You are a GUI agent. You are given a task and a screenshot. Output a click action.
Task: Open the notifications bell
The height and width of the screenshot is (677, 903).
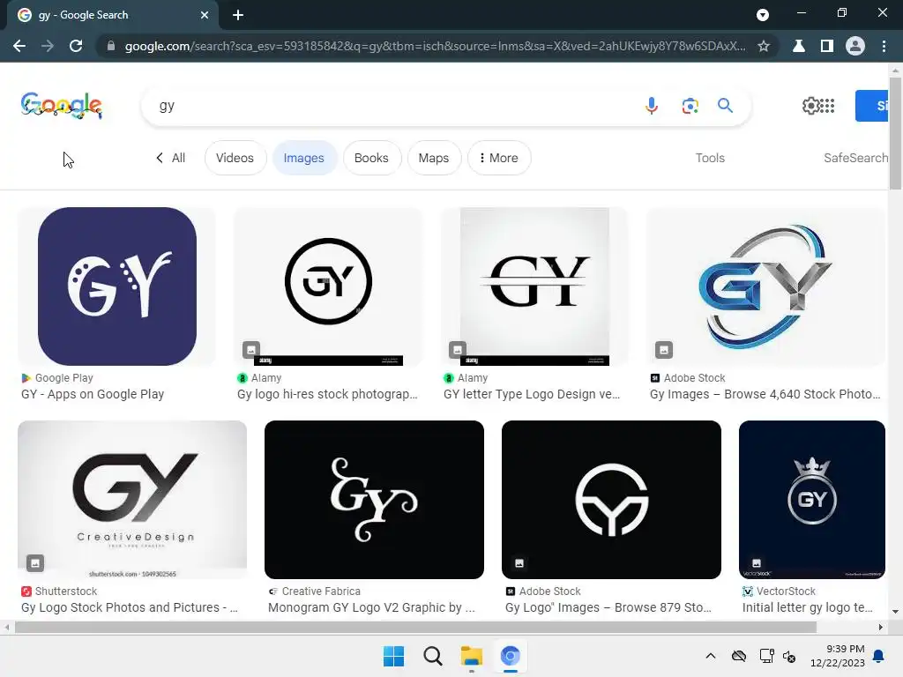point(879,656)
